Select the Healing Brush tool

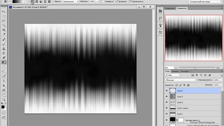(x=4, y=40)
